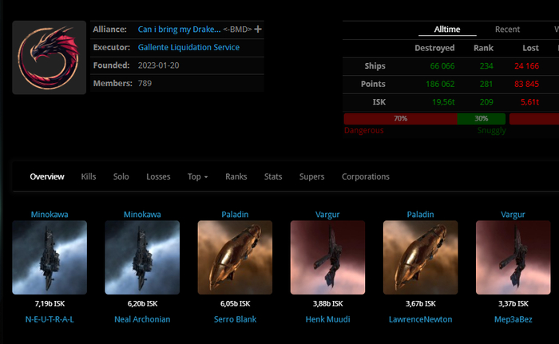Open the Supers tab
Screen dimensions: 559x344
tap(312, 176)
